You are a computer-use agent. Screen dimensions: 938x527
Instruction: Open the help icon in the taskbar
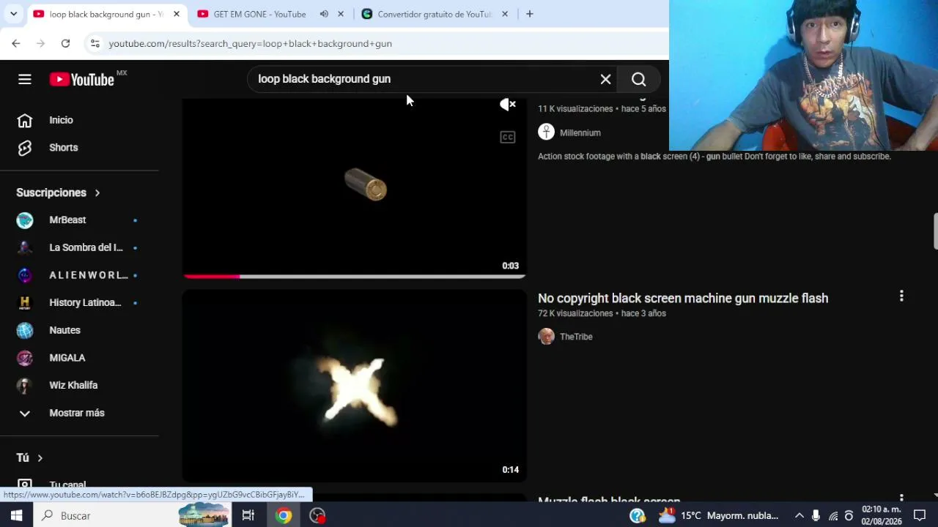click(638, 515)
